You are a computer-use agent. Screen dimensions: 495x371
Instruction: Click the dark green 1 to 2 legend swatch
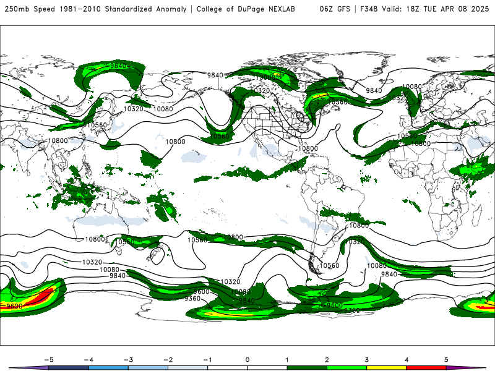[x=307, y=368]
